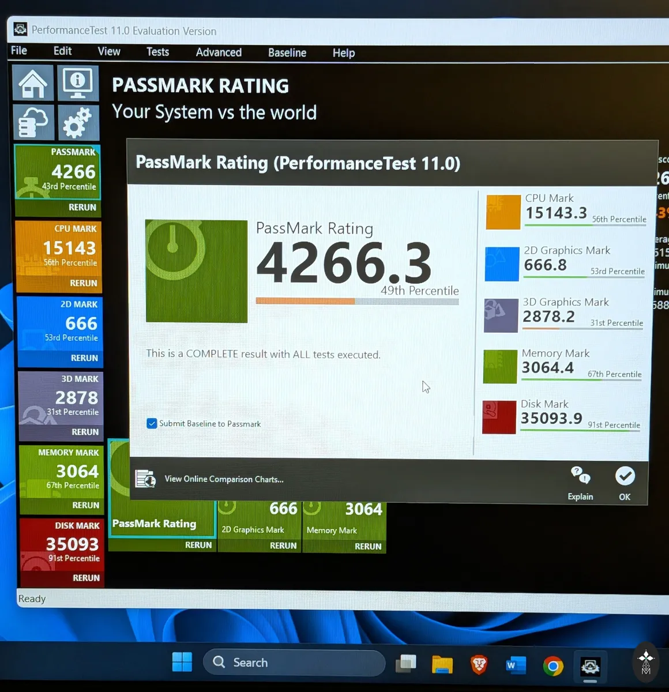Viewport: 669px width, 692px height.
Task: Click RERUN on the CPU Mark tile
Action: [x=84, y=283]
